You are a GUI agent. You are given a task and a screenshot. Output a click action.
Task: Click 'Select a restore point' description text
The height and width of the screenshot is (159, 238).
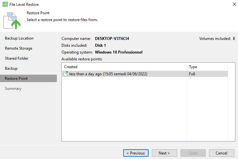62,20
